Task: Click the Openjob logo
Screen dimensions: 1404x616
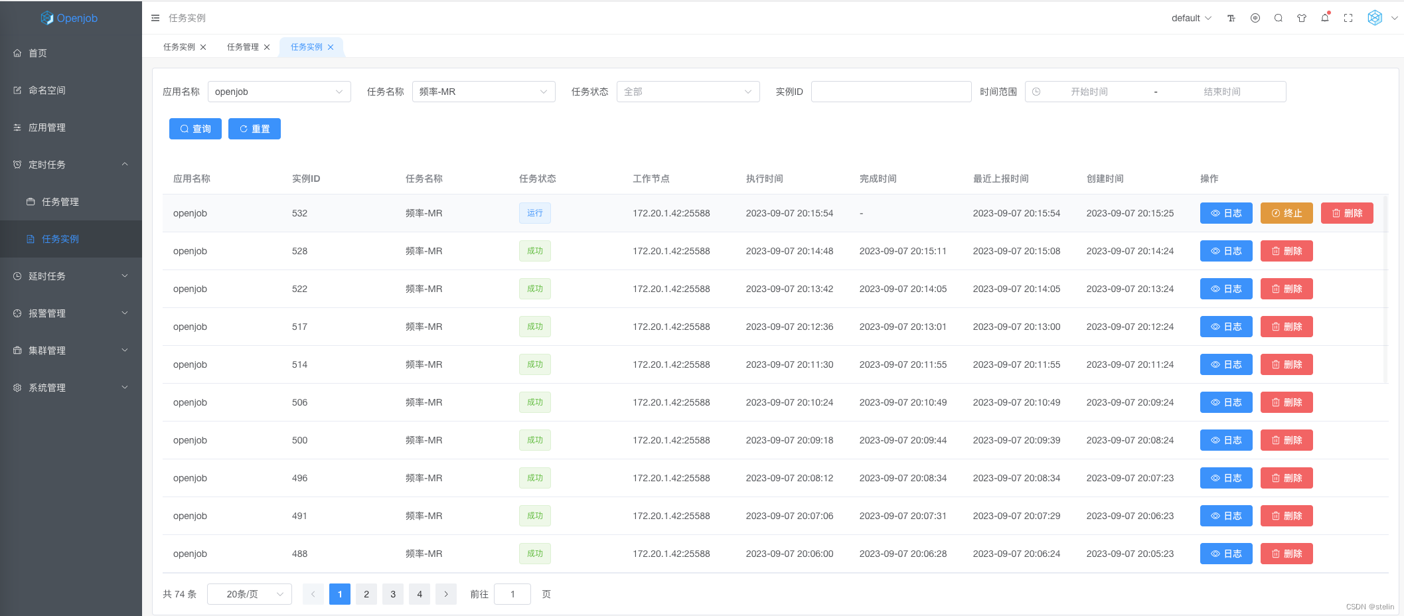Action: coord(69,18)
